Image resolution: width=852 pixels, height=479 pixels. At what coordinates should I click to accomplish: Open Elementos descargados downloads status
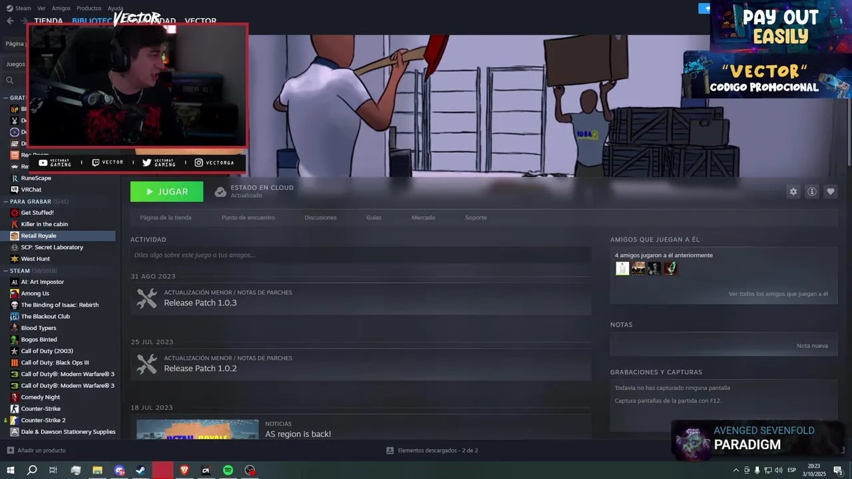tap(432, 450)
